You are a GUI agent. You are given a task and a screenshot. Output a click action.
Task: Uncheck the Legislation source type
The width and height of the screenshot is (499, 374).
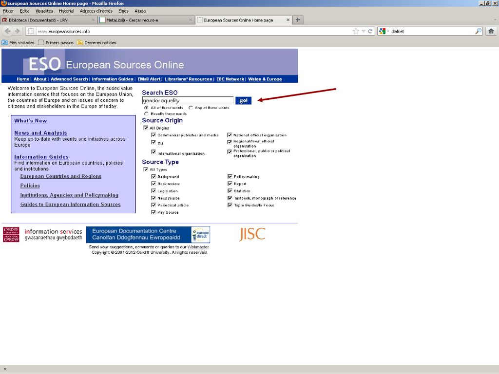(154, 191)
